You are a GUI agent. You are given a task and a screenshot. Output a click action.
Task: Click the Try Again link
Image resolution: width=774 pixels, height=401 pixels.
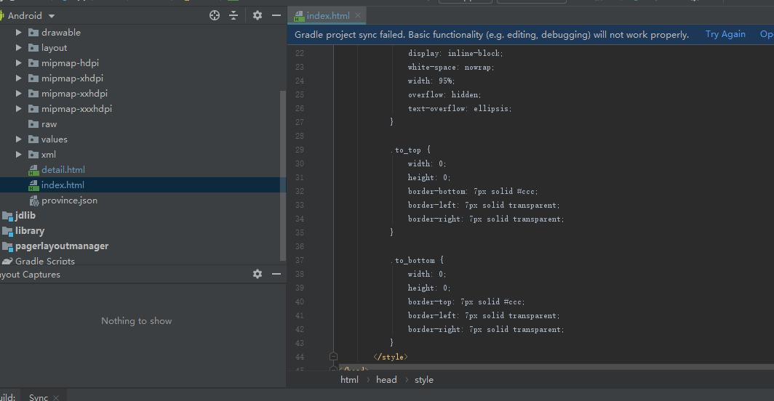(725, 34)
